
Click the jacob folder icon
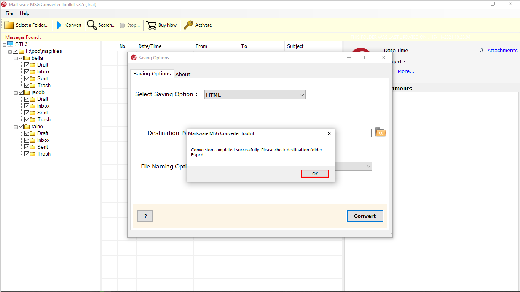[x=27, y=92]
